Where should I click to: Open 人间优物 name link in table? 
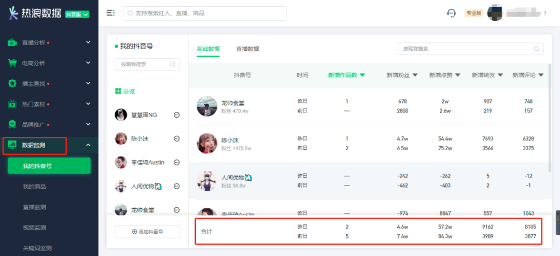point(237,177)
